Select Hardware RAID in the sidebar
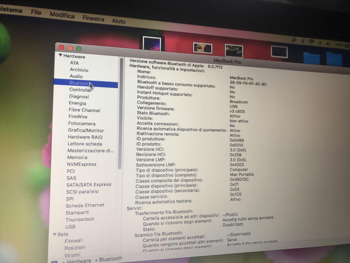350x263 pixels. [85, 137]
